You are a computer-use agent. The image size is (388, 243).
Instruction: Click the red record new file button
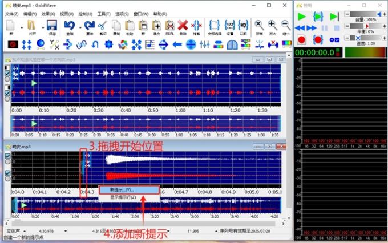[x=302, y=39]
